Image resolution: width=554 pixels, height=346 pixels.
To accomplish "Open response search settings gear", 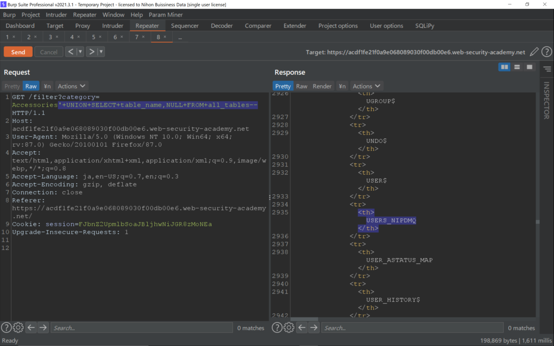I will [x=289, y=328].
